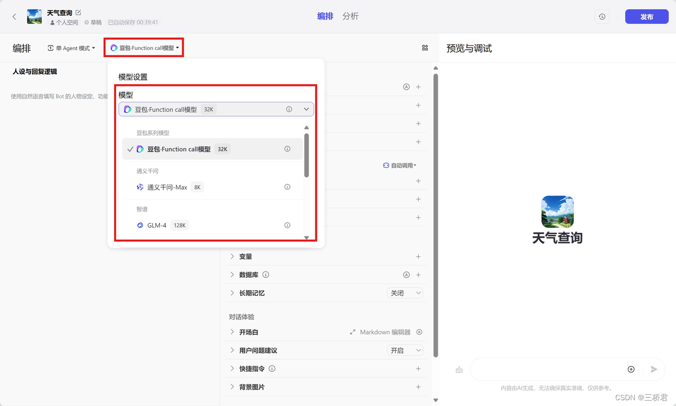
Task: Add a 背景图片 with plus icon
Action: (x=418, y=387)
